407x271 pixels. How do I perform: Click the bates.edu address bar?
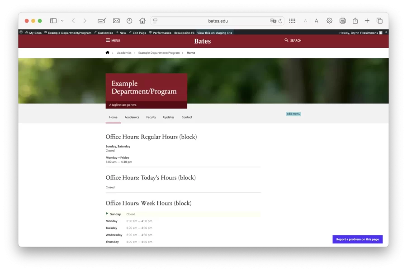(x=218, y=20)
